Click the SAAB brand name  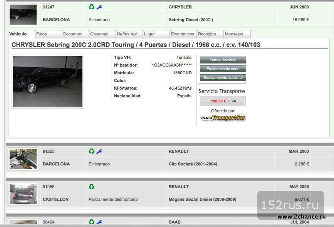[x=175, y=222]
